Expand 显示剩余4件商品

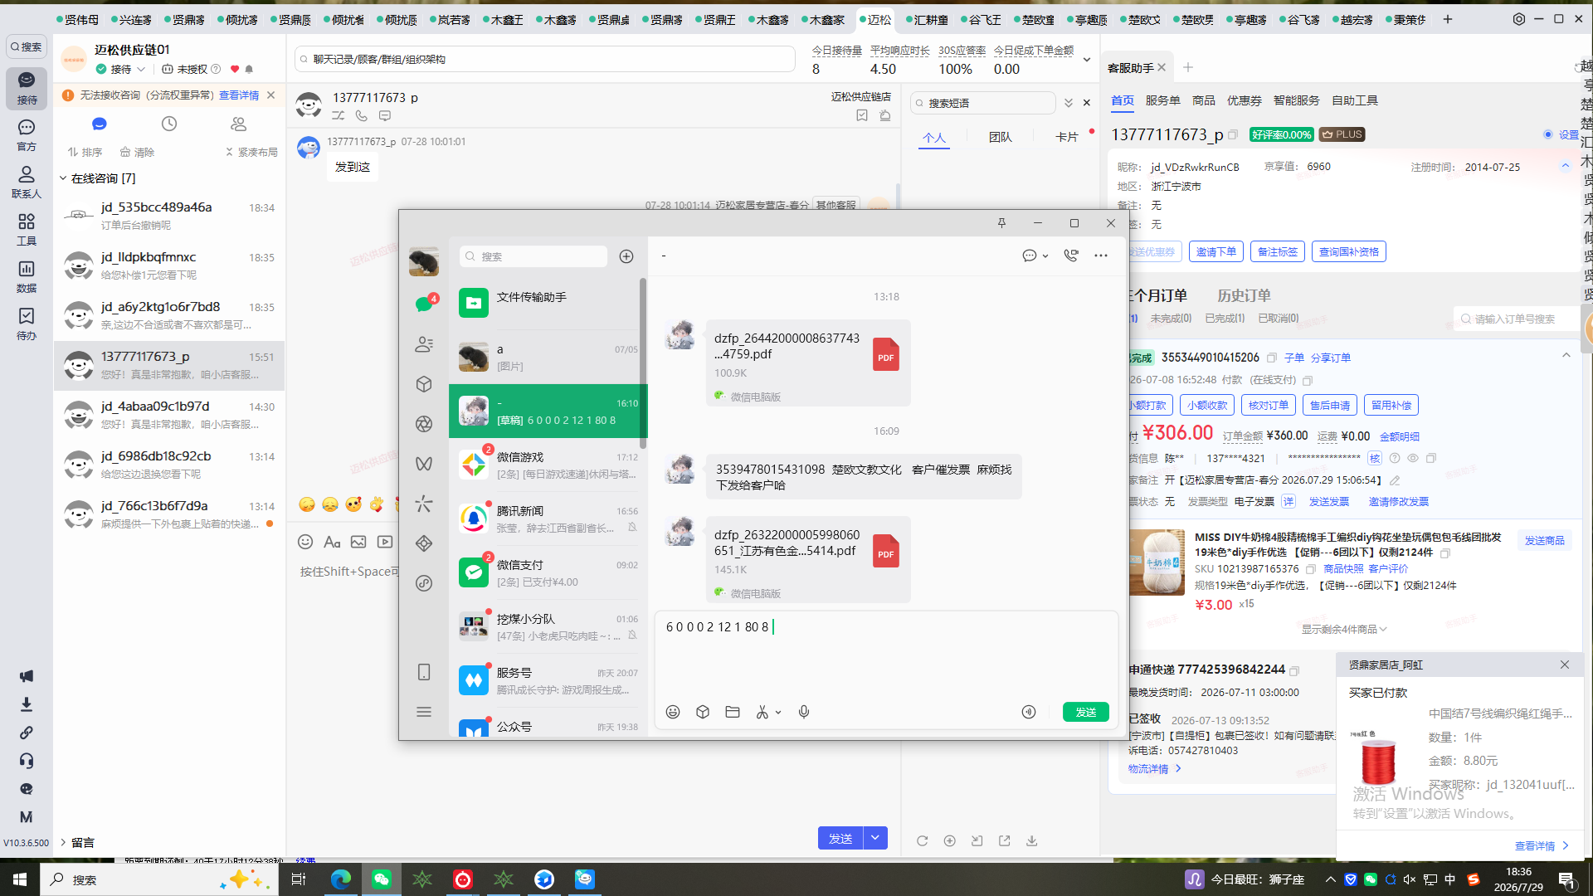[1344, 630]
